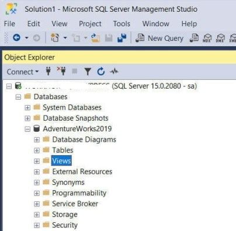The height and width of the screenshot is (231, 236).
Task: Expand the Service Broker node
Action: 37,204
